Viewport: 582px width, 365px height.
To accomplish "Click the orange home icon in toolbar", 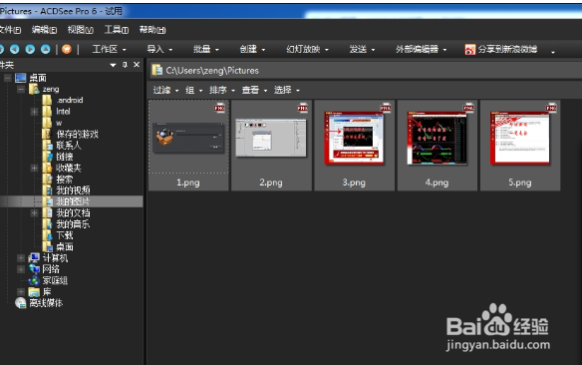I will coord(67,49).
